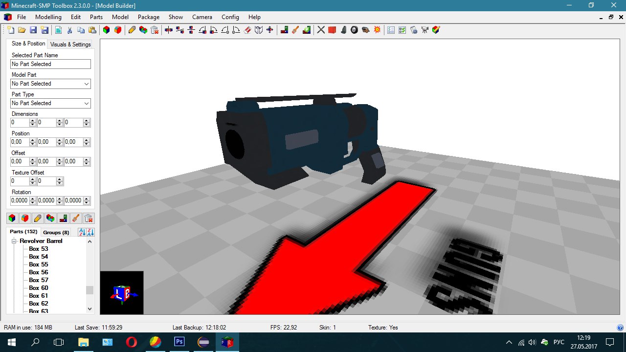The height and width of the screenshot is (352, 626).
Task: Open the Part Type dropdown
Action: coord(87,103)
